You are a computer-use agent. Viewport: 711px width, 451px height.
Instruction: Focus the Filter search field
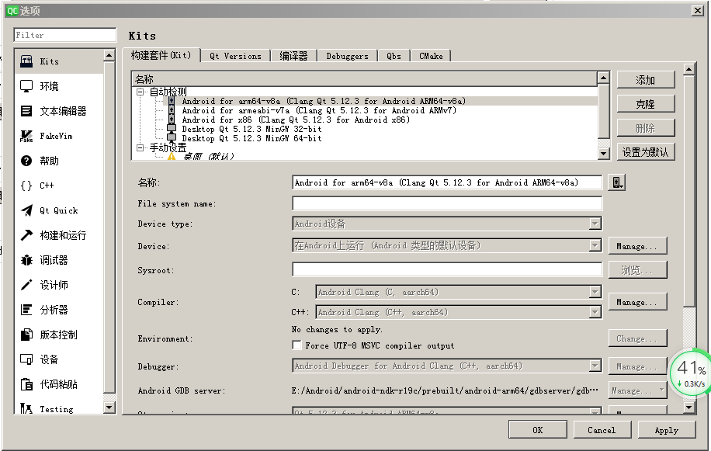65,35
